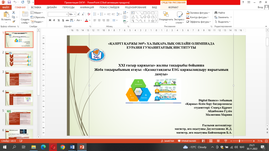This screenshot has height=151, width=269.
Task: Toggle the ЗАМЕТКИ notes pane
Action: pyautogui.click(x=168, y=141)
